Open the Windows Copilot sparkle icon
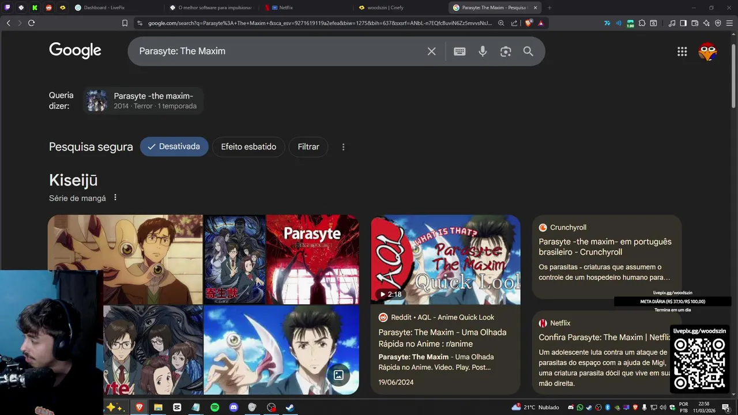 tap(115, 407)
